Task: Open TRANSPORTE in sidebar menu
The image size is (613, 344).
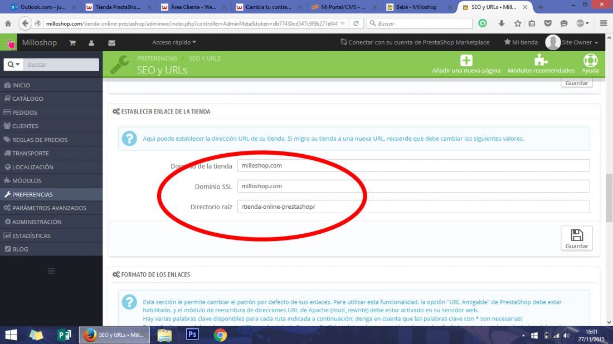Action: click(x=51, y=153)
